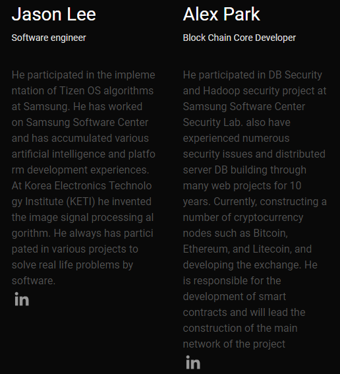Click the word 'Ethereum,' in the bio
This screenshot has height=374, width=340.
(x=206, y=249)
